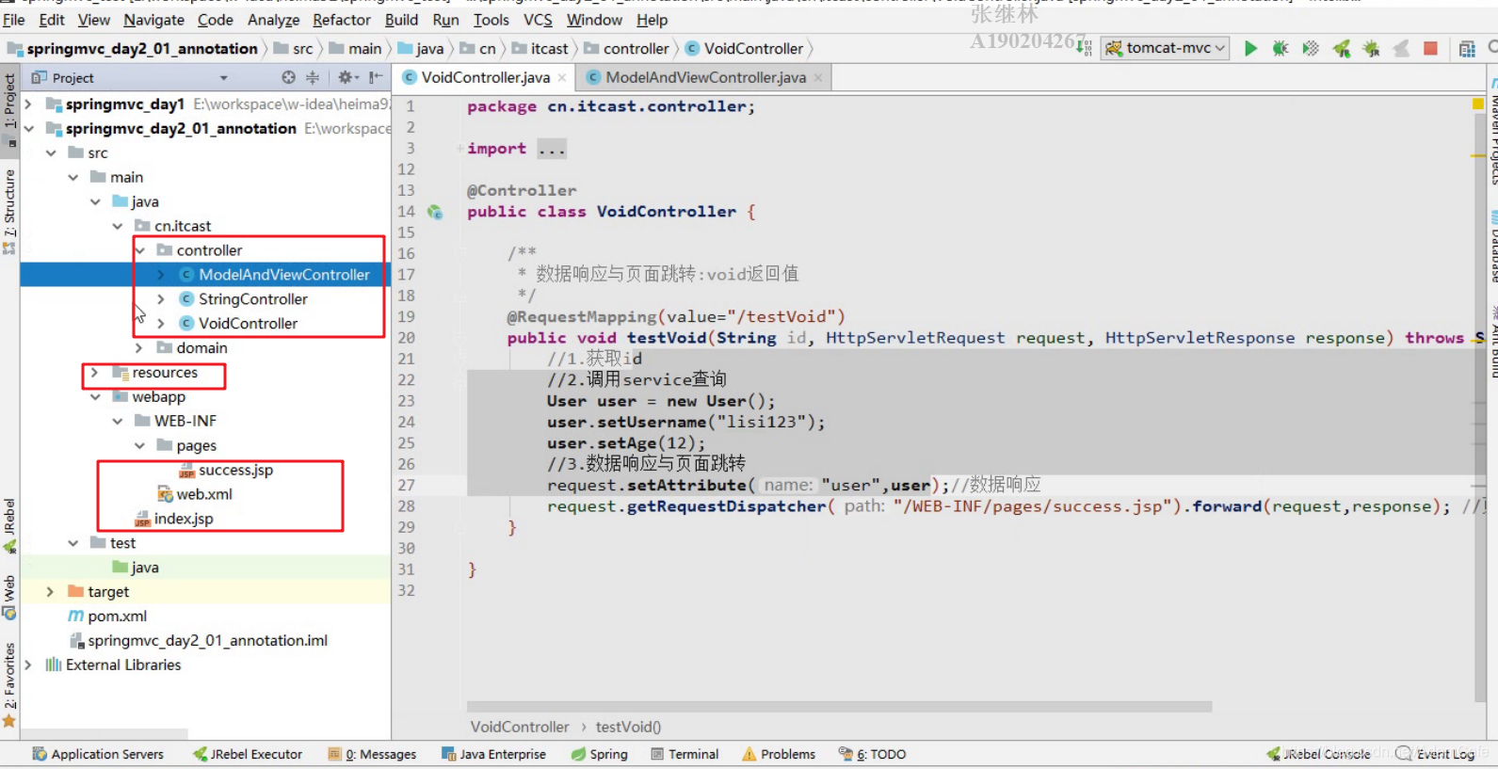Click the scroll-from-source target icon
Image resolution: width=1498 pixels, height=769 pixels.
pyautogui.click(x=288, y=77)
